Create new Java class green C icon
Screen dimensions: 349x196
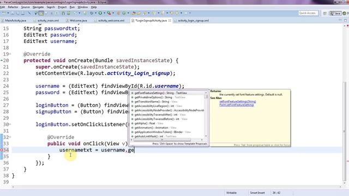(x=124, y=13)
